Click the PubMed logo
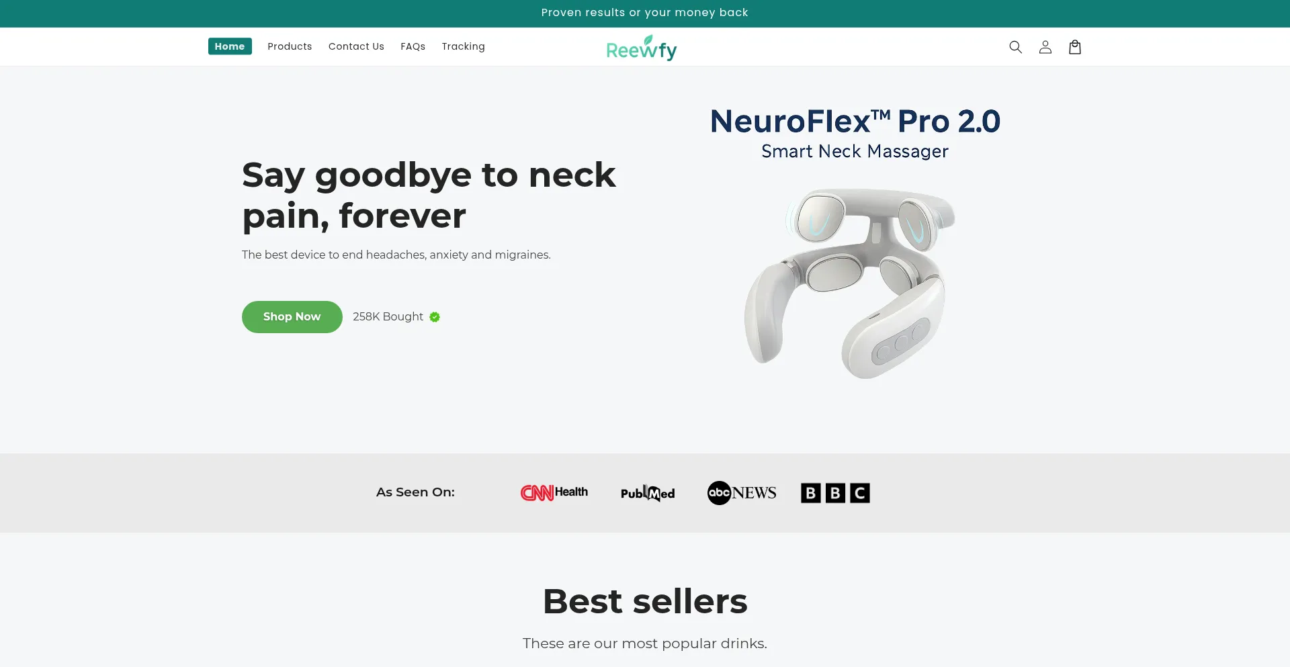1290x667 pixels. (648, 493)
